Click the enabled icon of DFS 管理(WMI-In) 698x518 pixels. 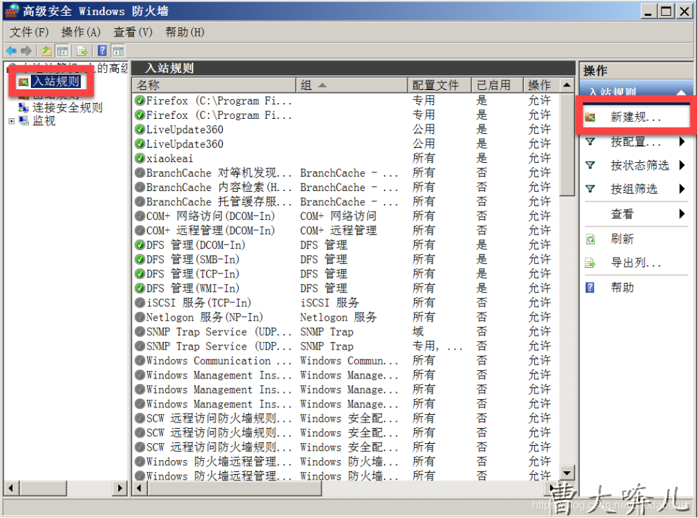point(140,289)
